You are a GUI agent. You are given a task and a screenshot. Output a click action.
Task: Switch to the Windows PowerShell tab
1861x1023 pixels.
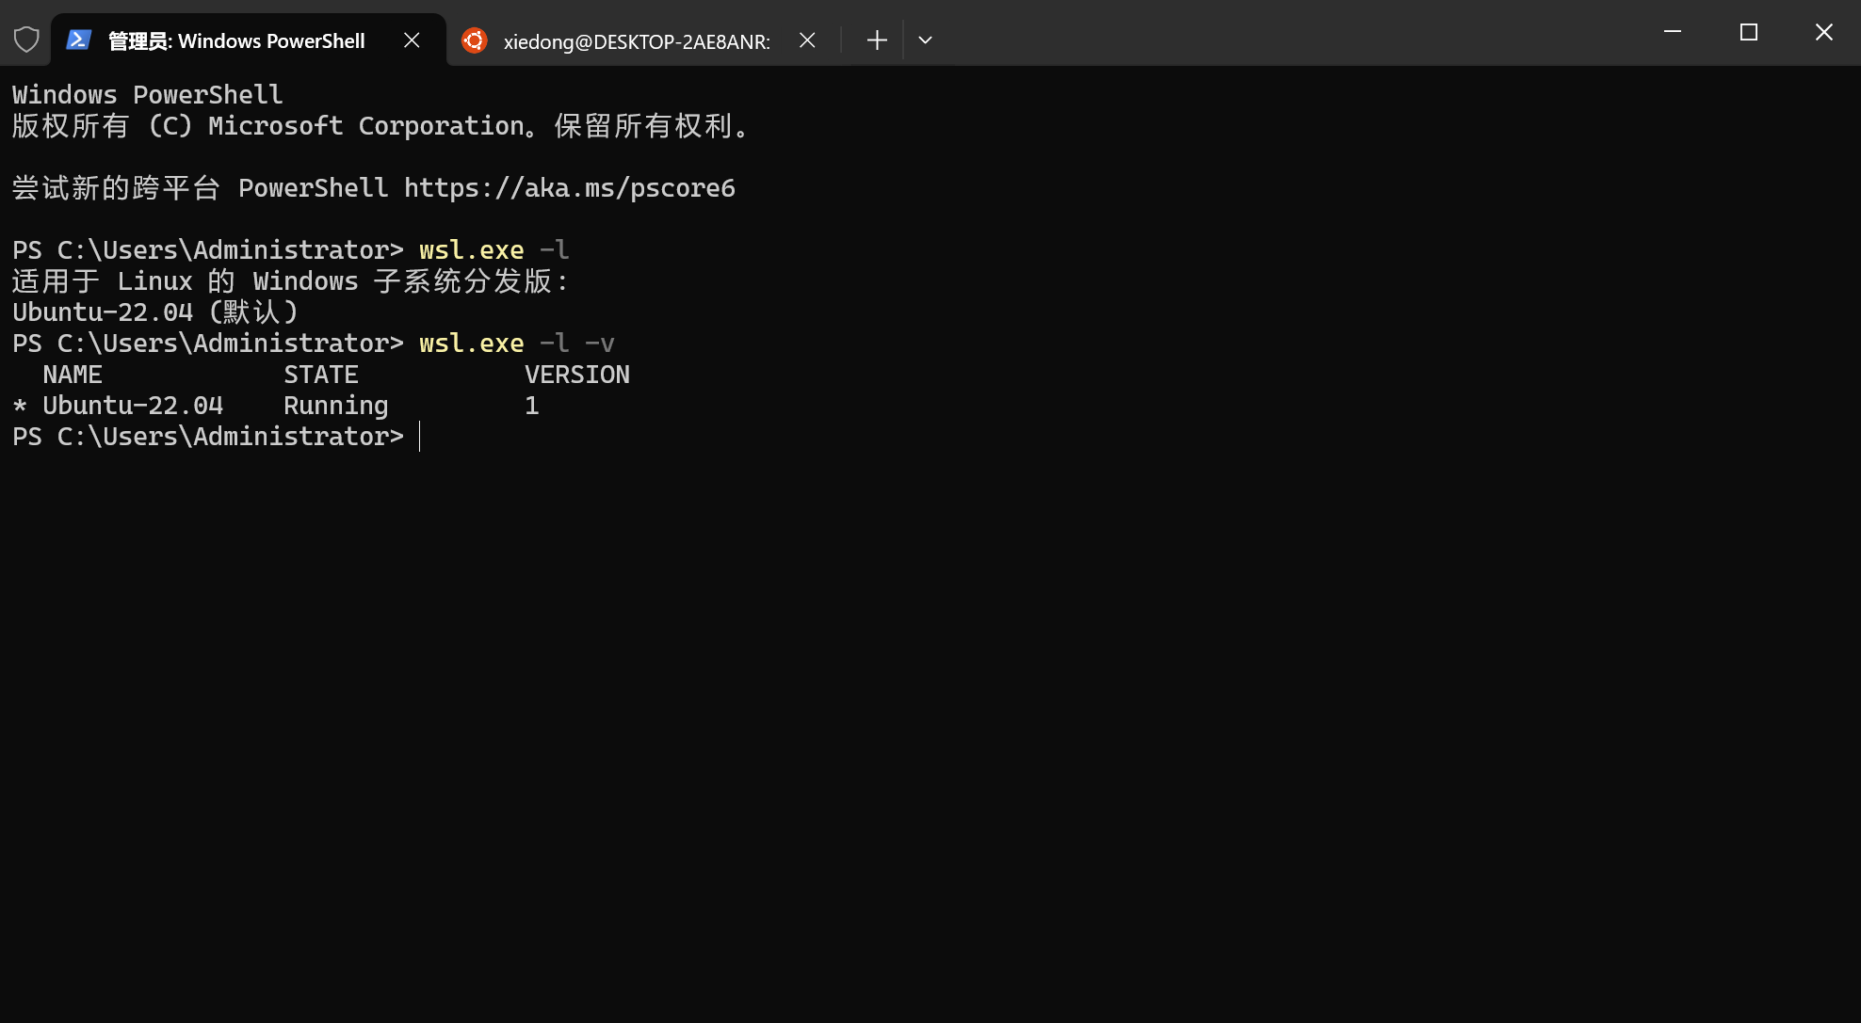[x=249, y=40]
